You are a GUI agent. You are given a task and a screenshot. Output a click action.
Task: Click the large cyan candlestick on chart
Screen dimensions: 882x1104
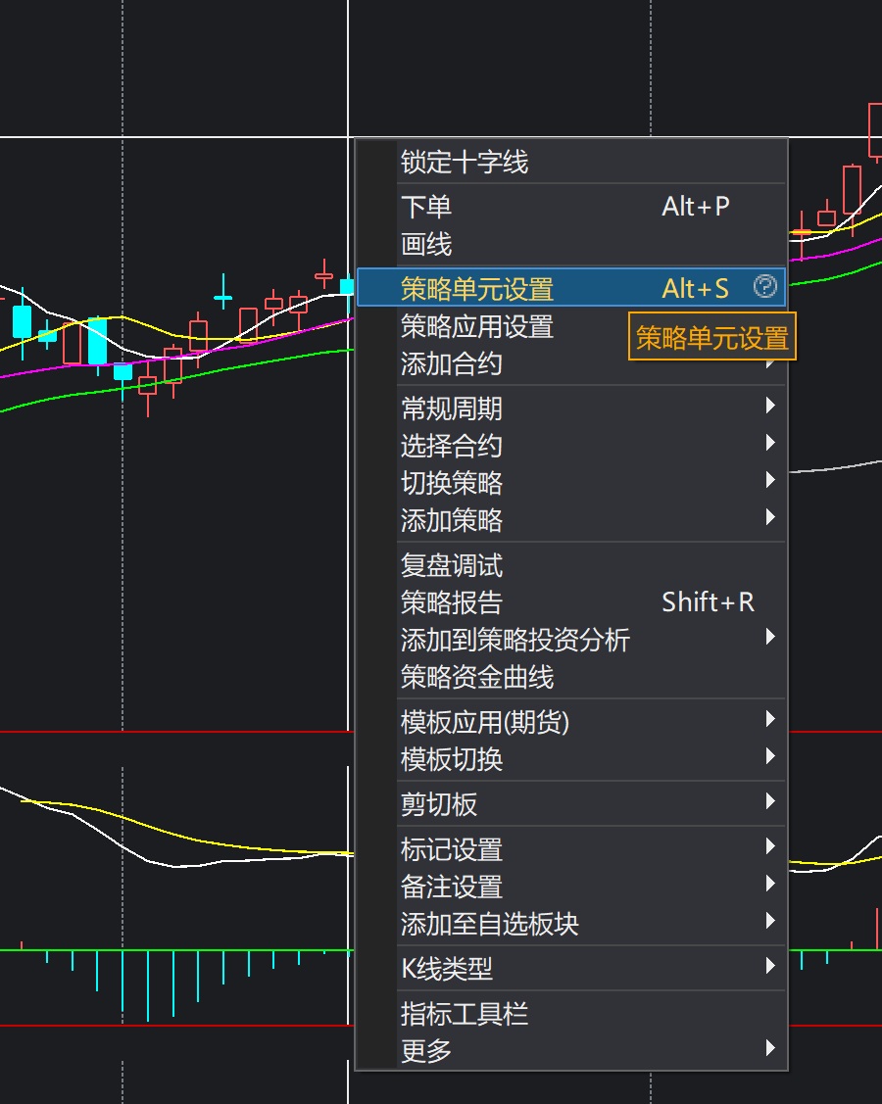pos(97,341)
